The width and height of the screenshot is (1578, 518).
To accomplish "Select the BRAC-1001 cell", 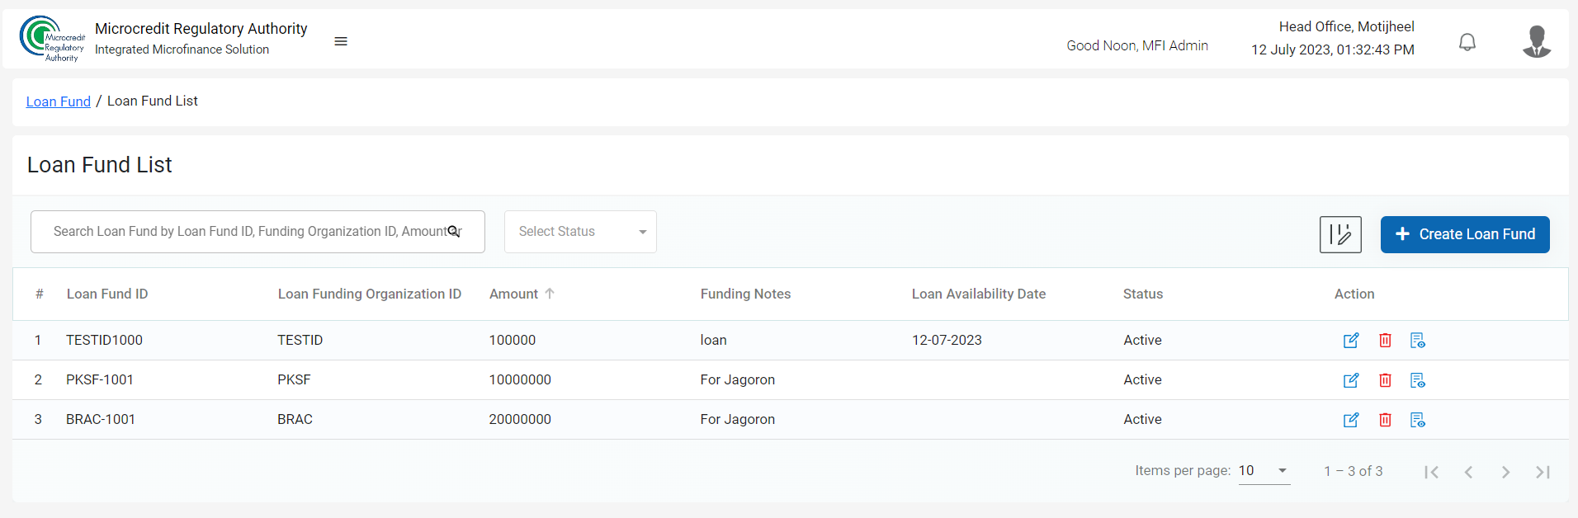I will 101,419.
